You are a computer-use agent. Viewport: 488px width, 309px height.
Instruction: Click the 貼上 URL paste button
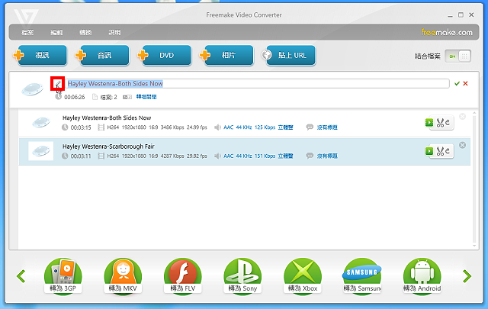coord(291,56)
